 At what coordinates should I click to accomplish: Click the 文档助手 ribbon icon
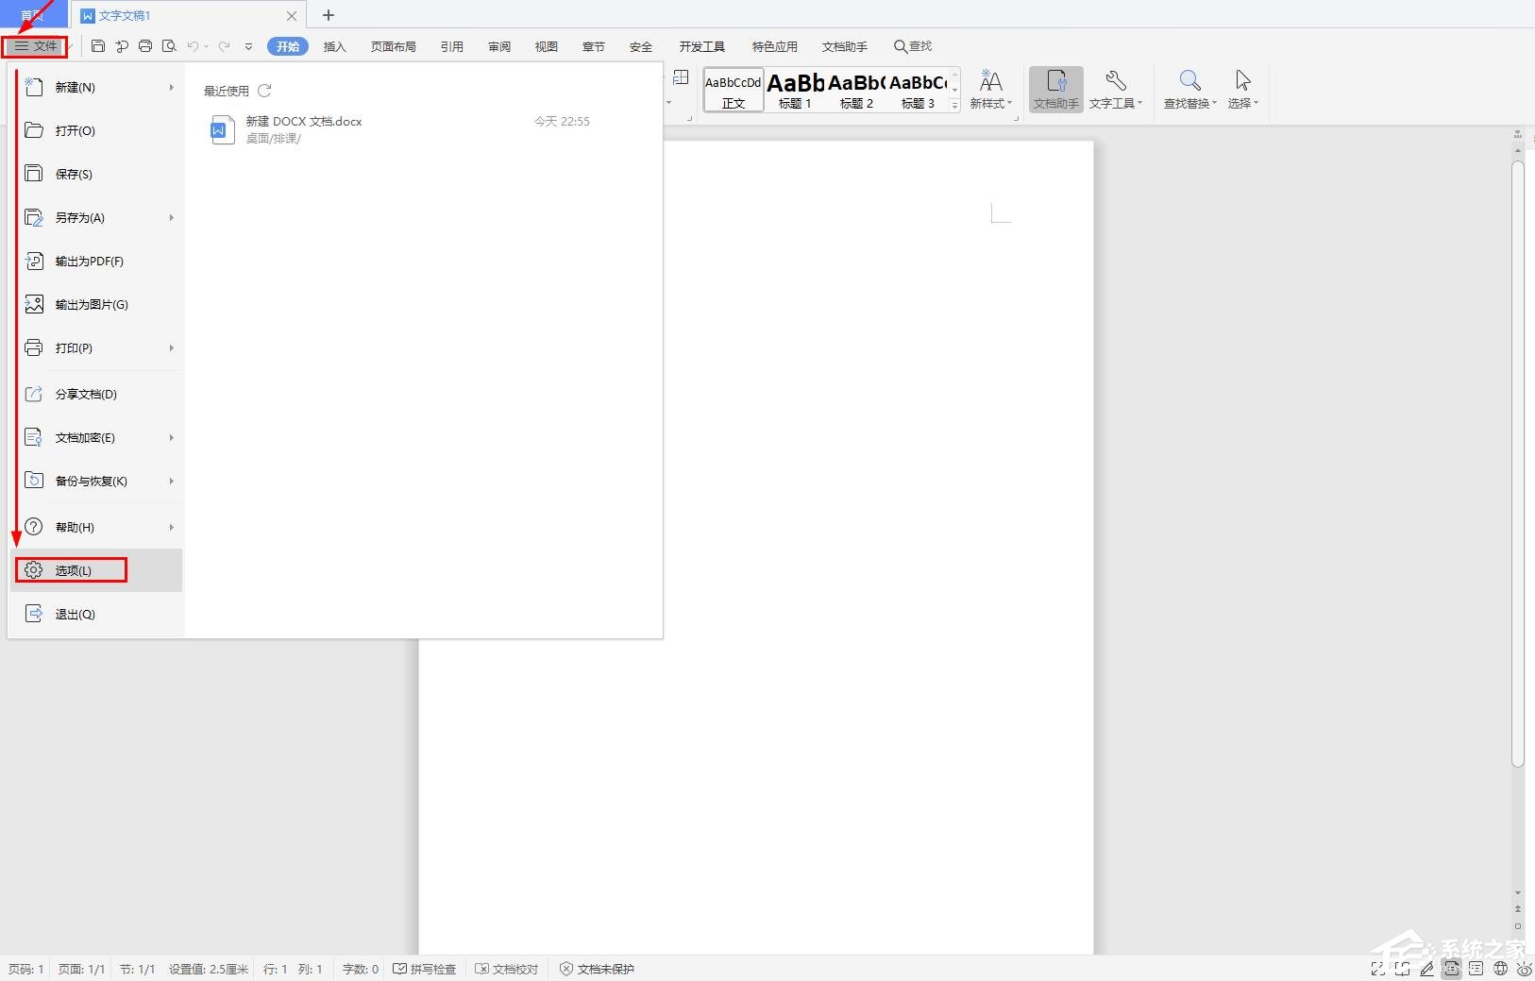click(1055, 89)
